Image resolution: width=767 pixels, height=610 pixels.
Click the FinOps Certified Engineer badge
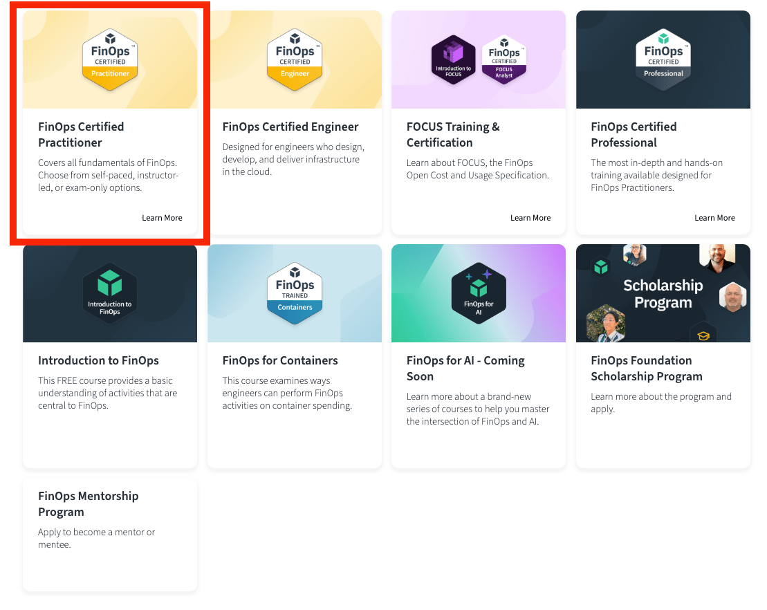pos(295,59)
